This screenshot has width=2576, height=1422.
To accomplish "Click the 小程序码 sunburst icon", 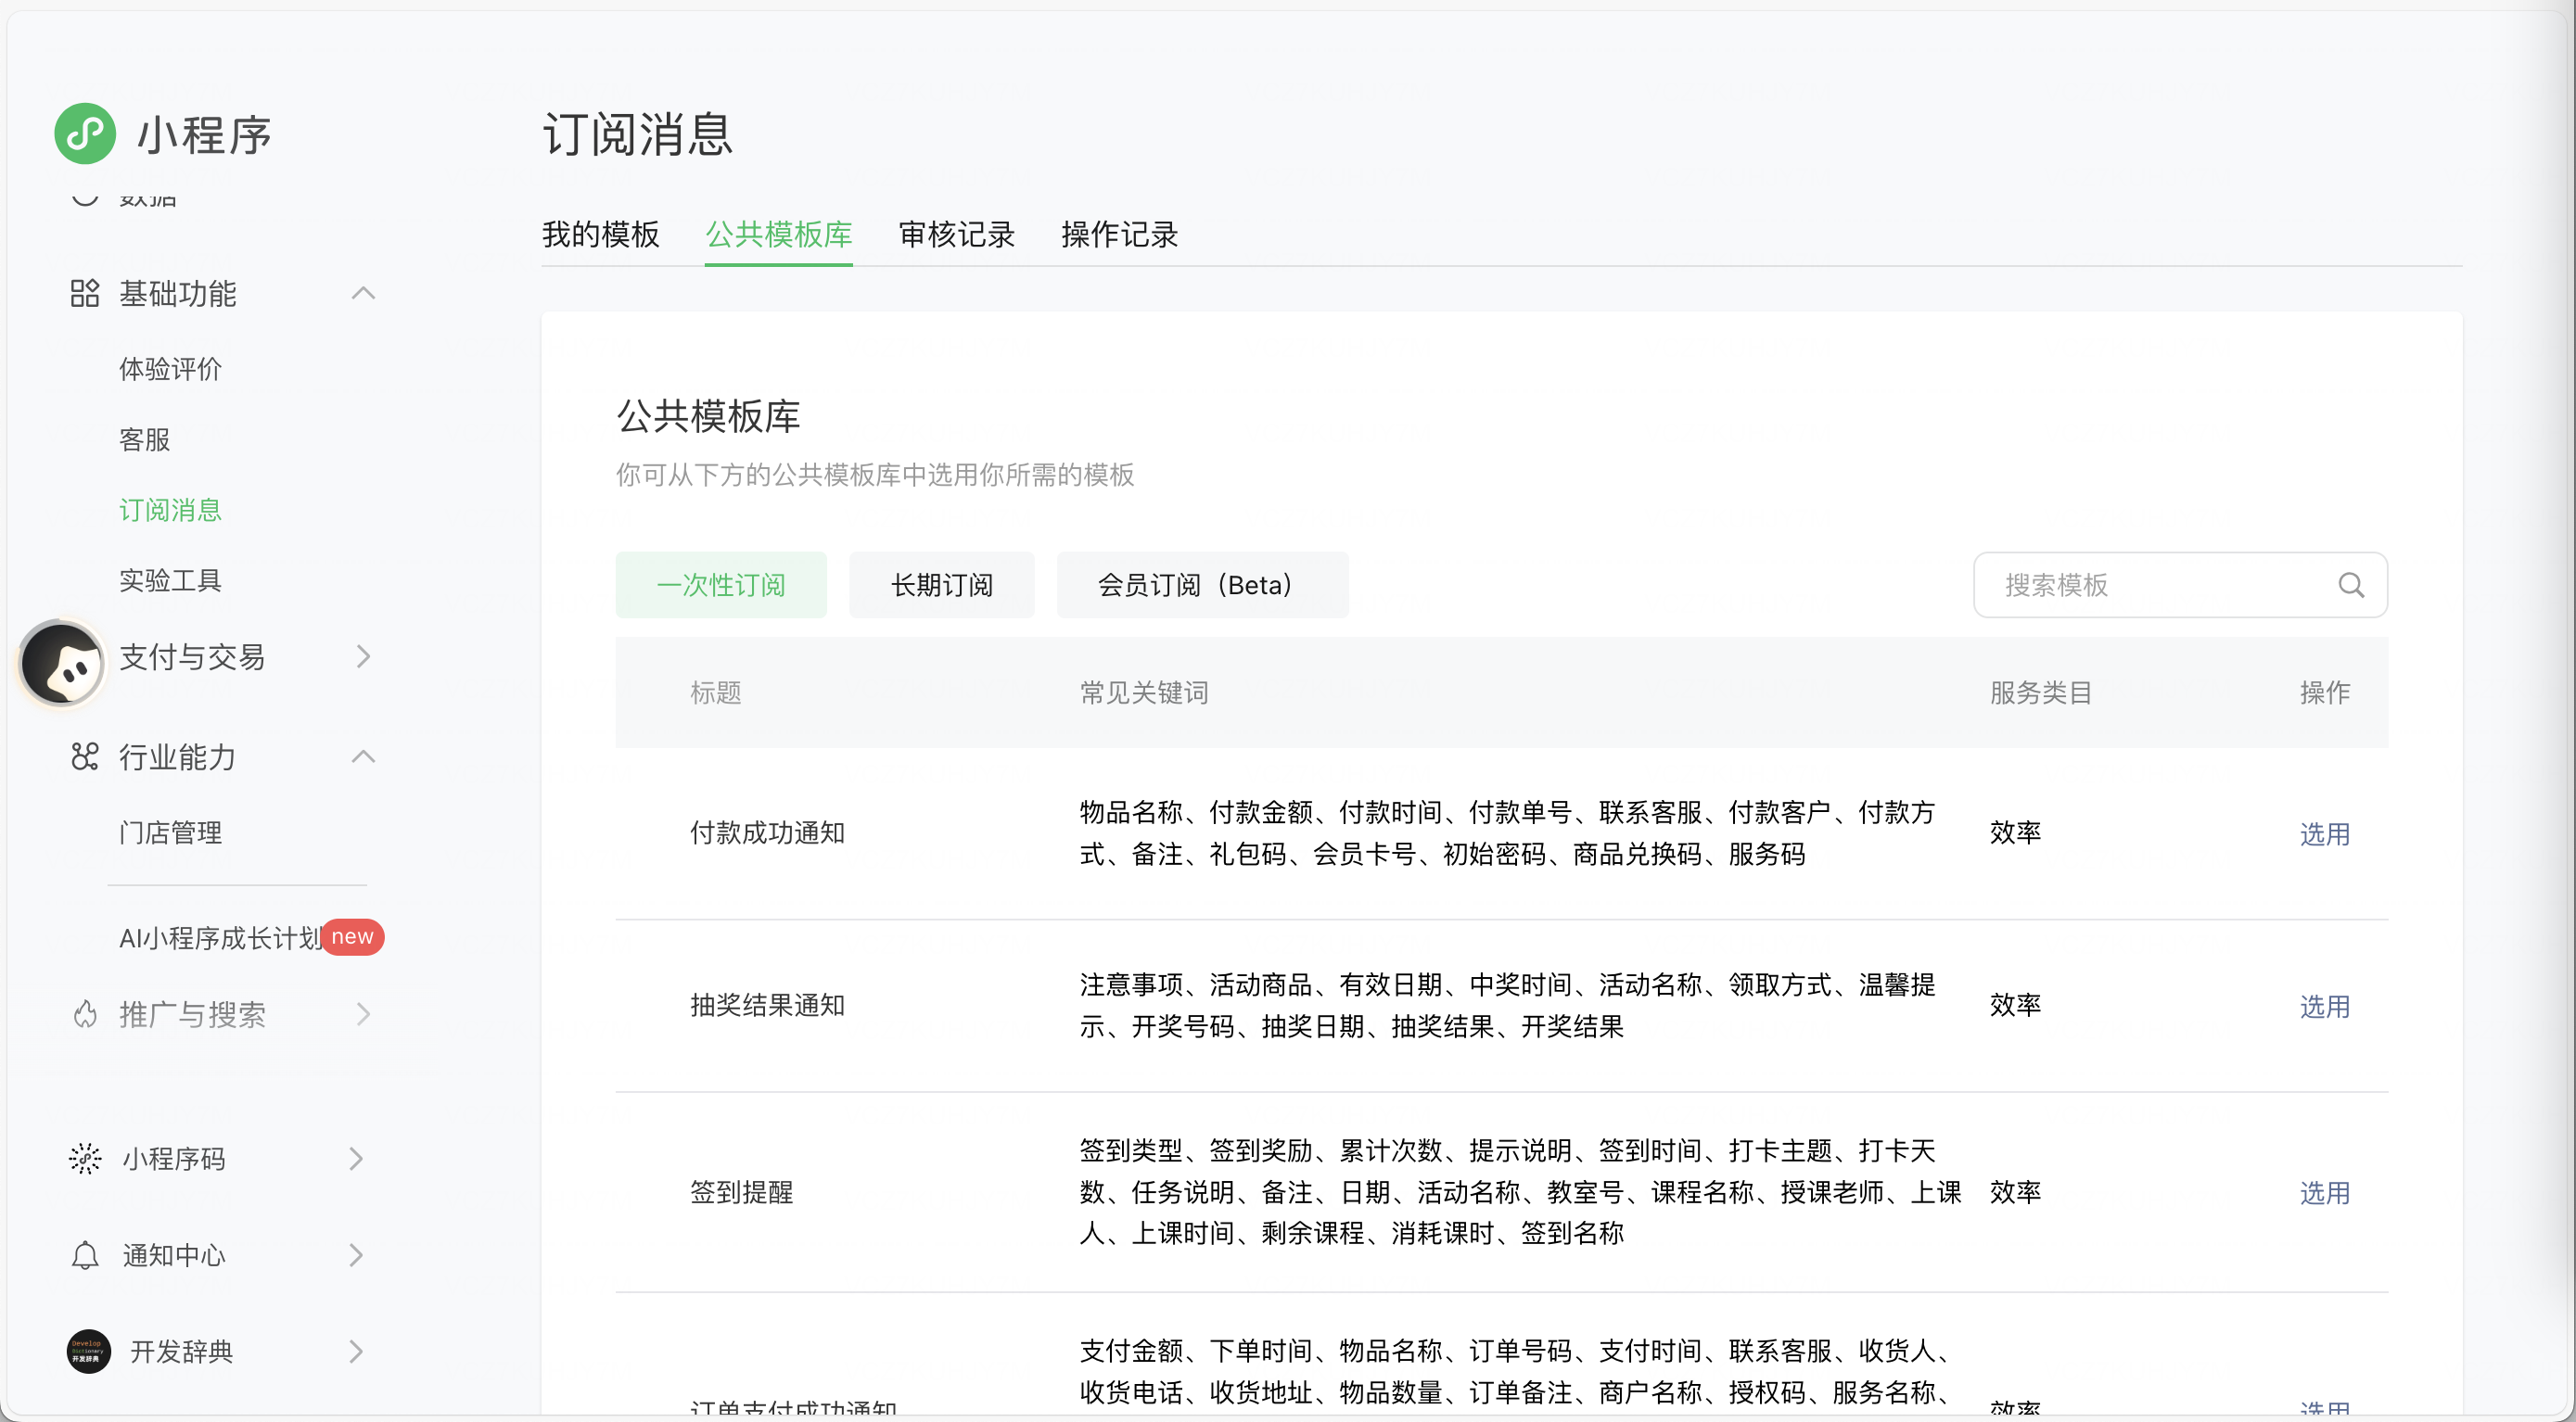I will click(x=85, y=1159).
